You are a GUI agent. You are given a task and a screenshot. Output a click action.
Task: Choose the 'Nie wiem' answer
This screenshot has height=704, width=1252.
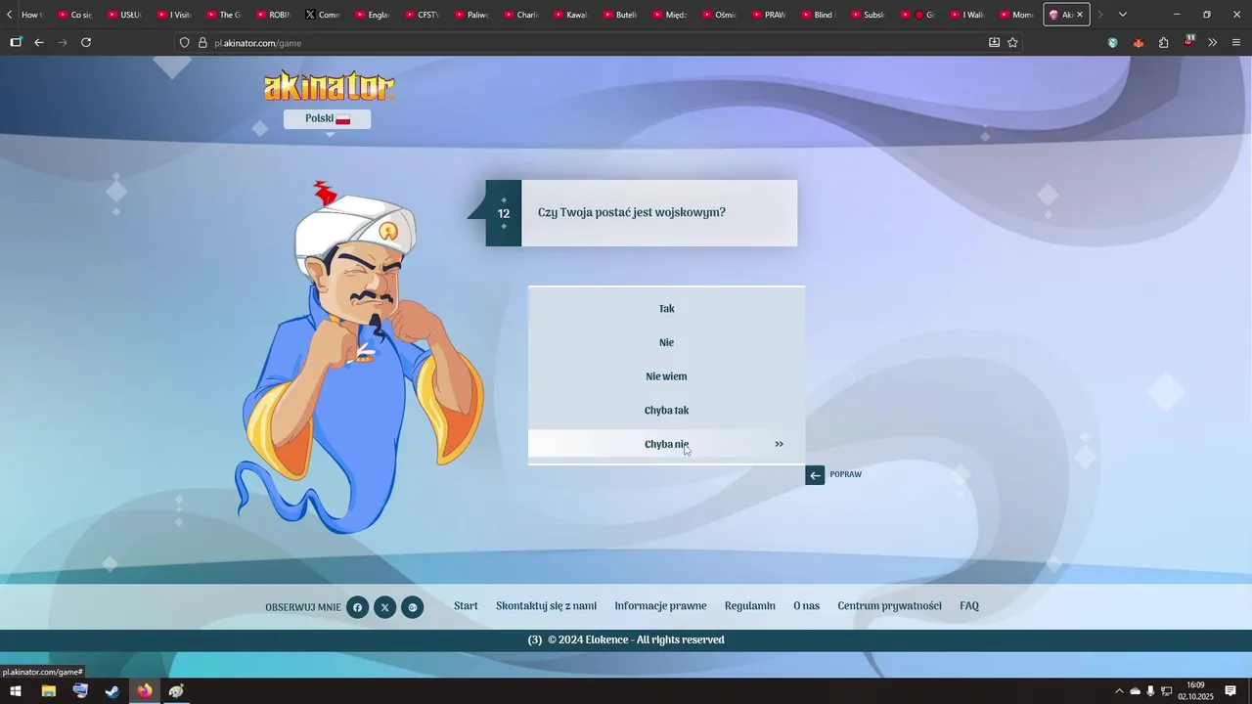pyautogui.click(x=666, y=376)
